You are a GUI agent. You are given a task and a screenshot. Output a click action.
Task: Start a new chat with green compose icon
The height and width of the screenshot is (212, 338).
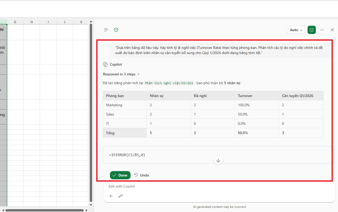(x=312, y=30)
